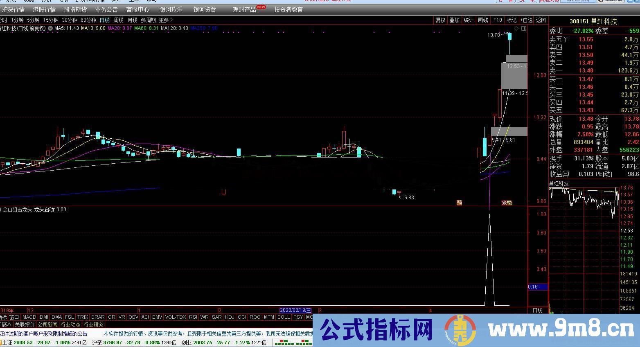Click the 预 marker on the chart
640x347 pixels.
(x=459, y=203)
